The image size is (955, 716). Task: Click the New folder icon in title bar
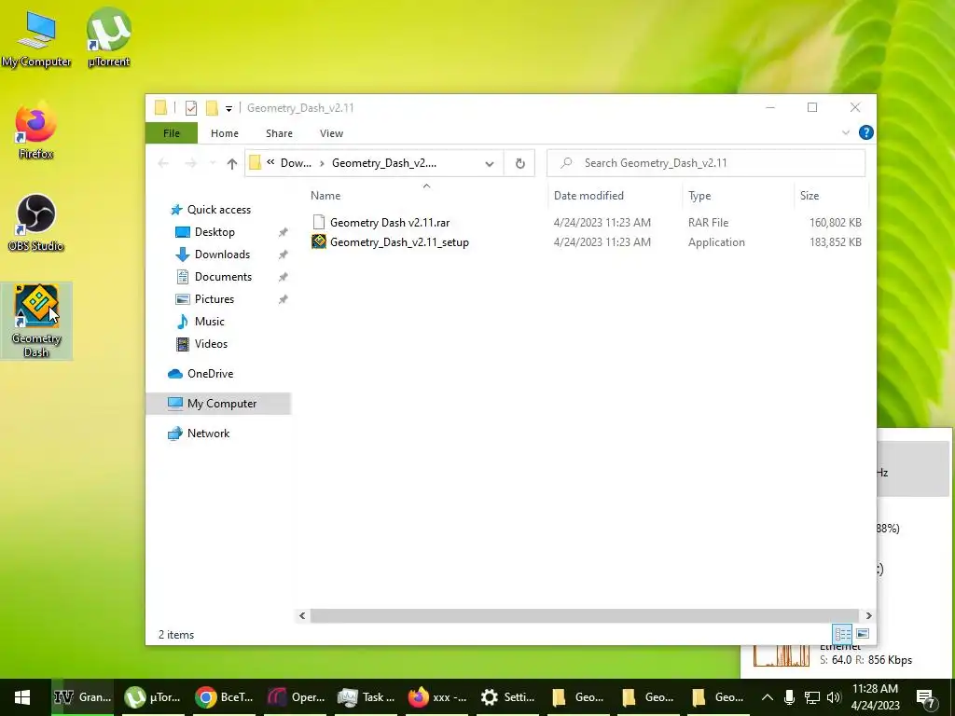pos(212,108)
